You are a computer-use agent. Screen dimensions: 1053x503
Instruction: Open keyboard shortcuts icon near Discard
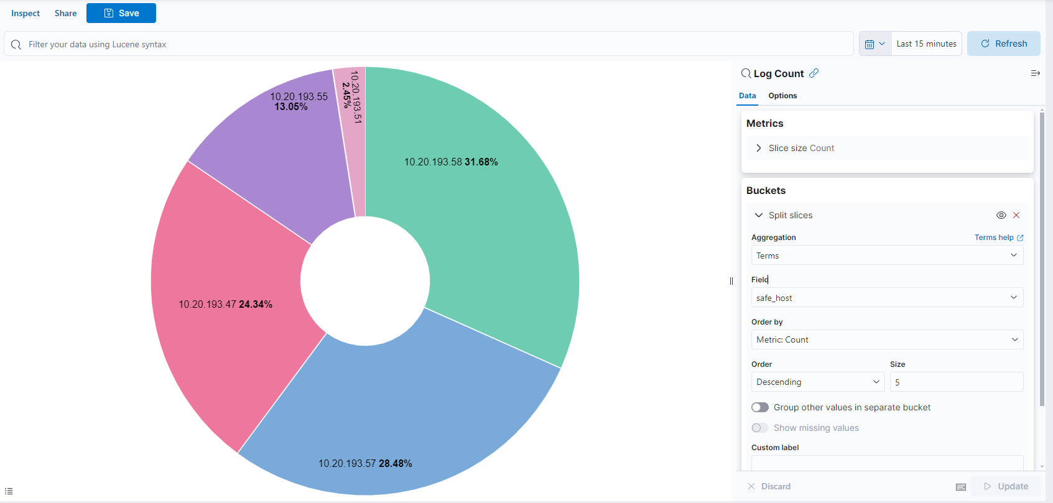pos(961,487)
